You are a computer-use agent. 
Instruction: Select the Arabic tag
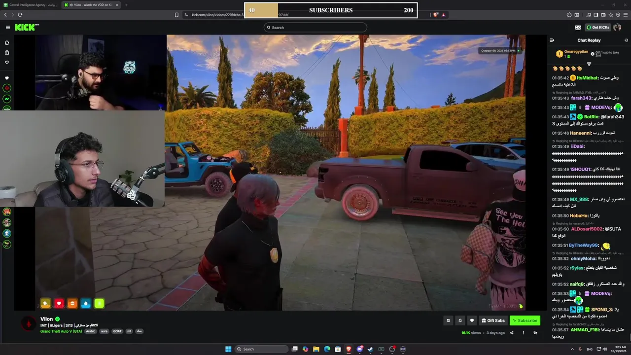click(91, 331)
